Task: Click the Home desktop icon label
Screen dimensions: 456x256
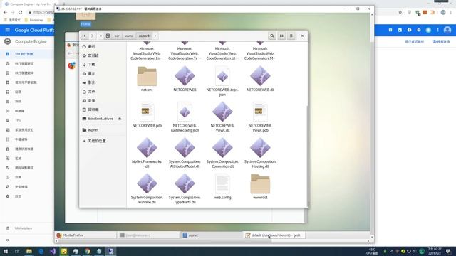Action: tap(85, 24)
